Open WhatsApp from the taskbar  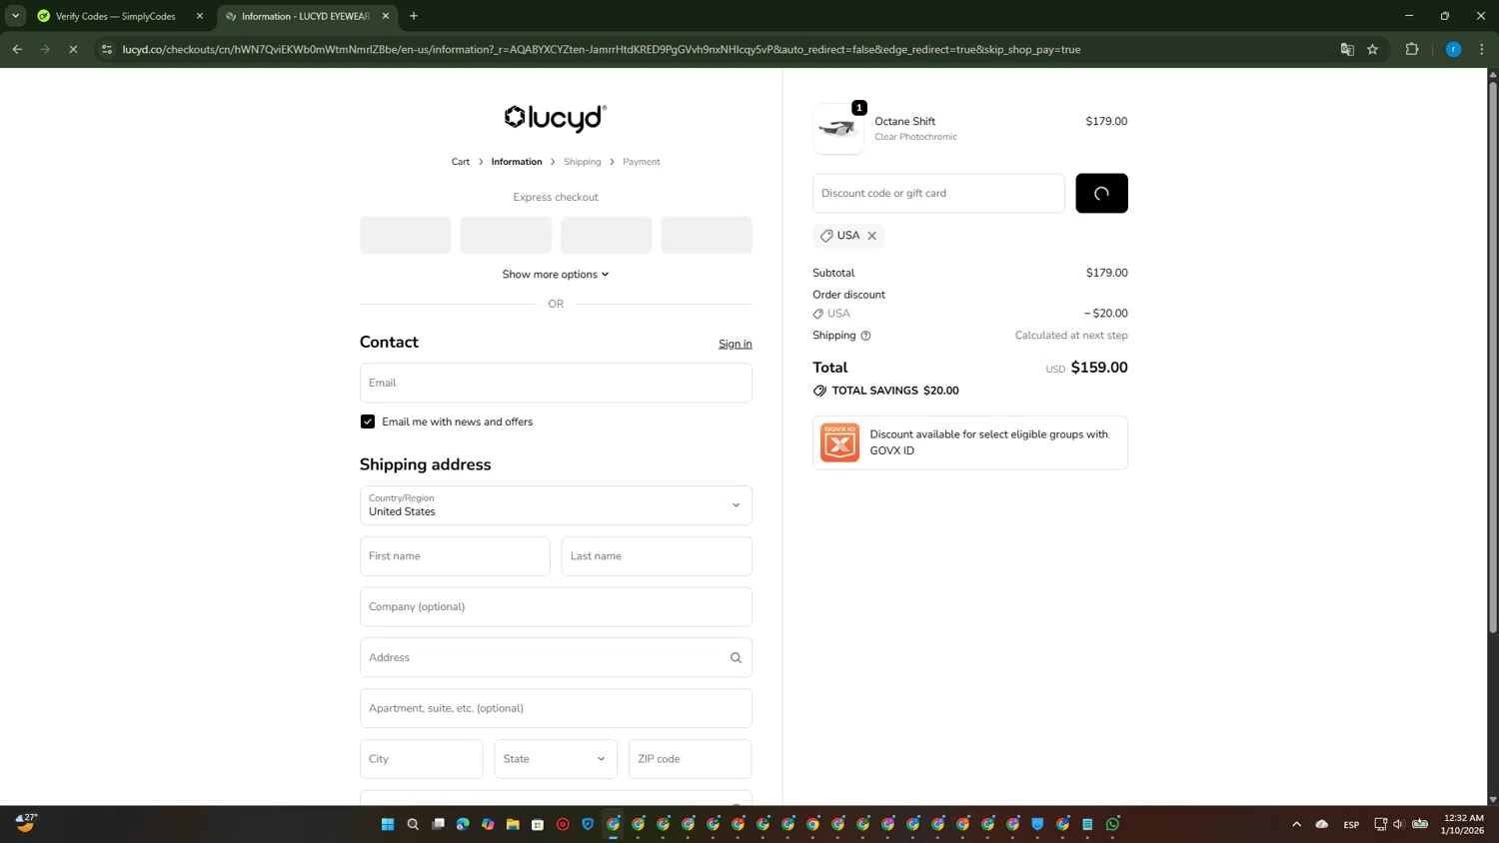click(x=1112, y=824)
